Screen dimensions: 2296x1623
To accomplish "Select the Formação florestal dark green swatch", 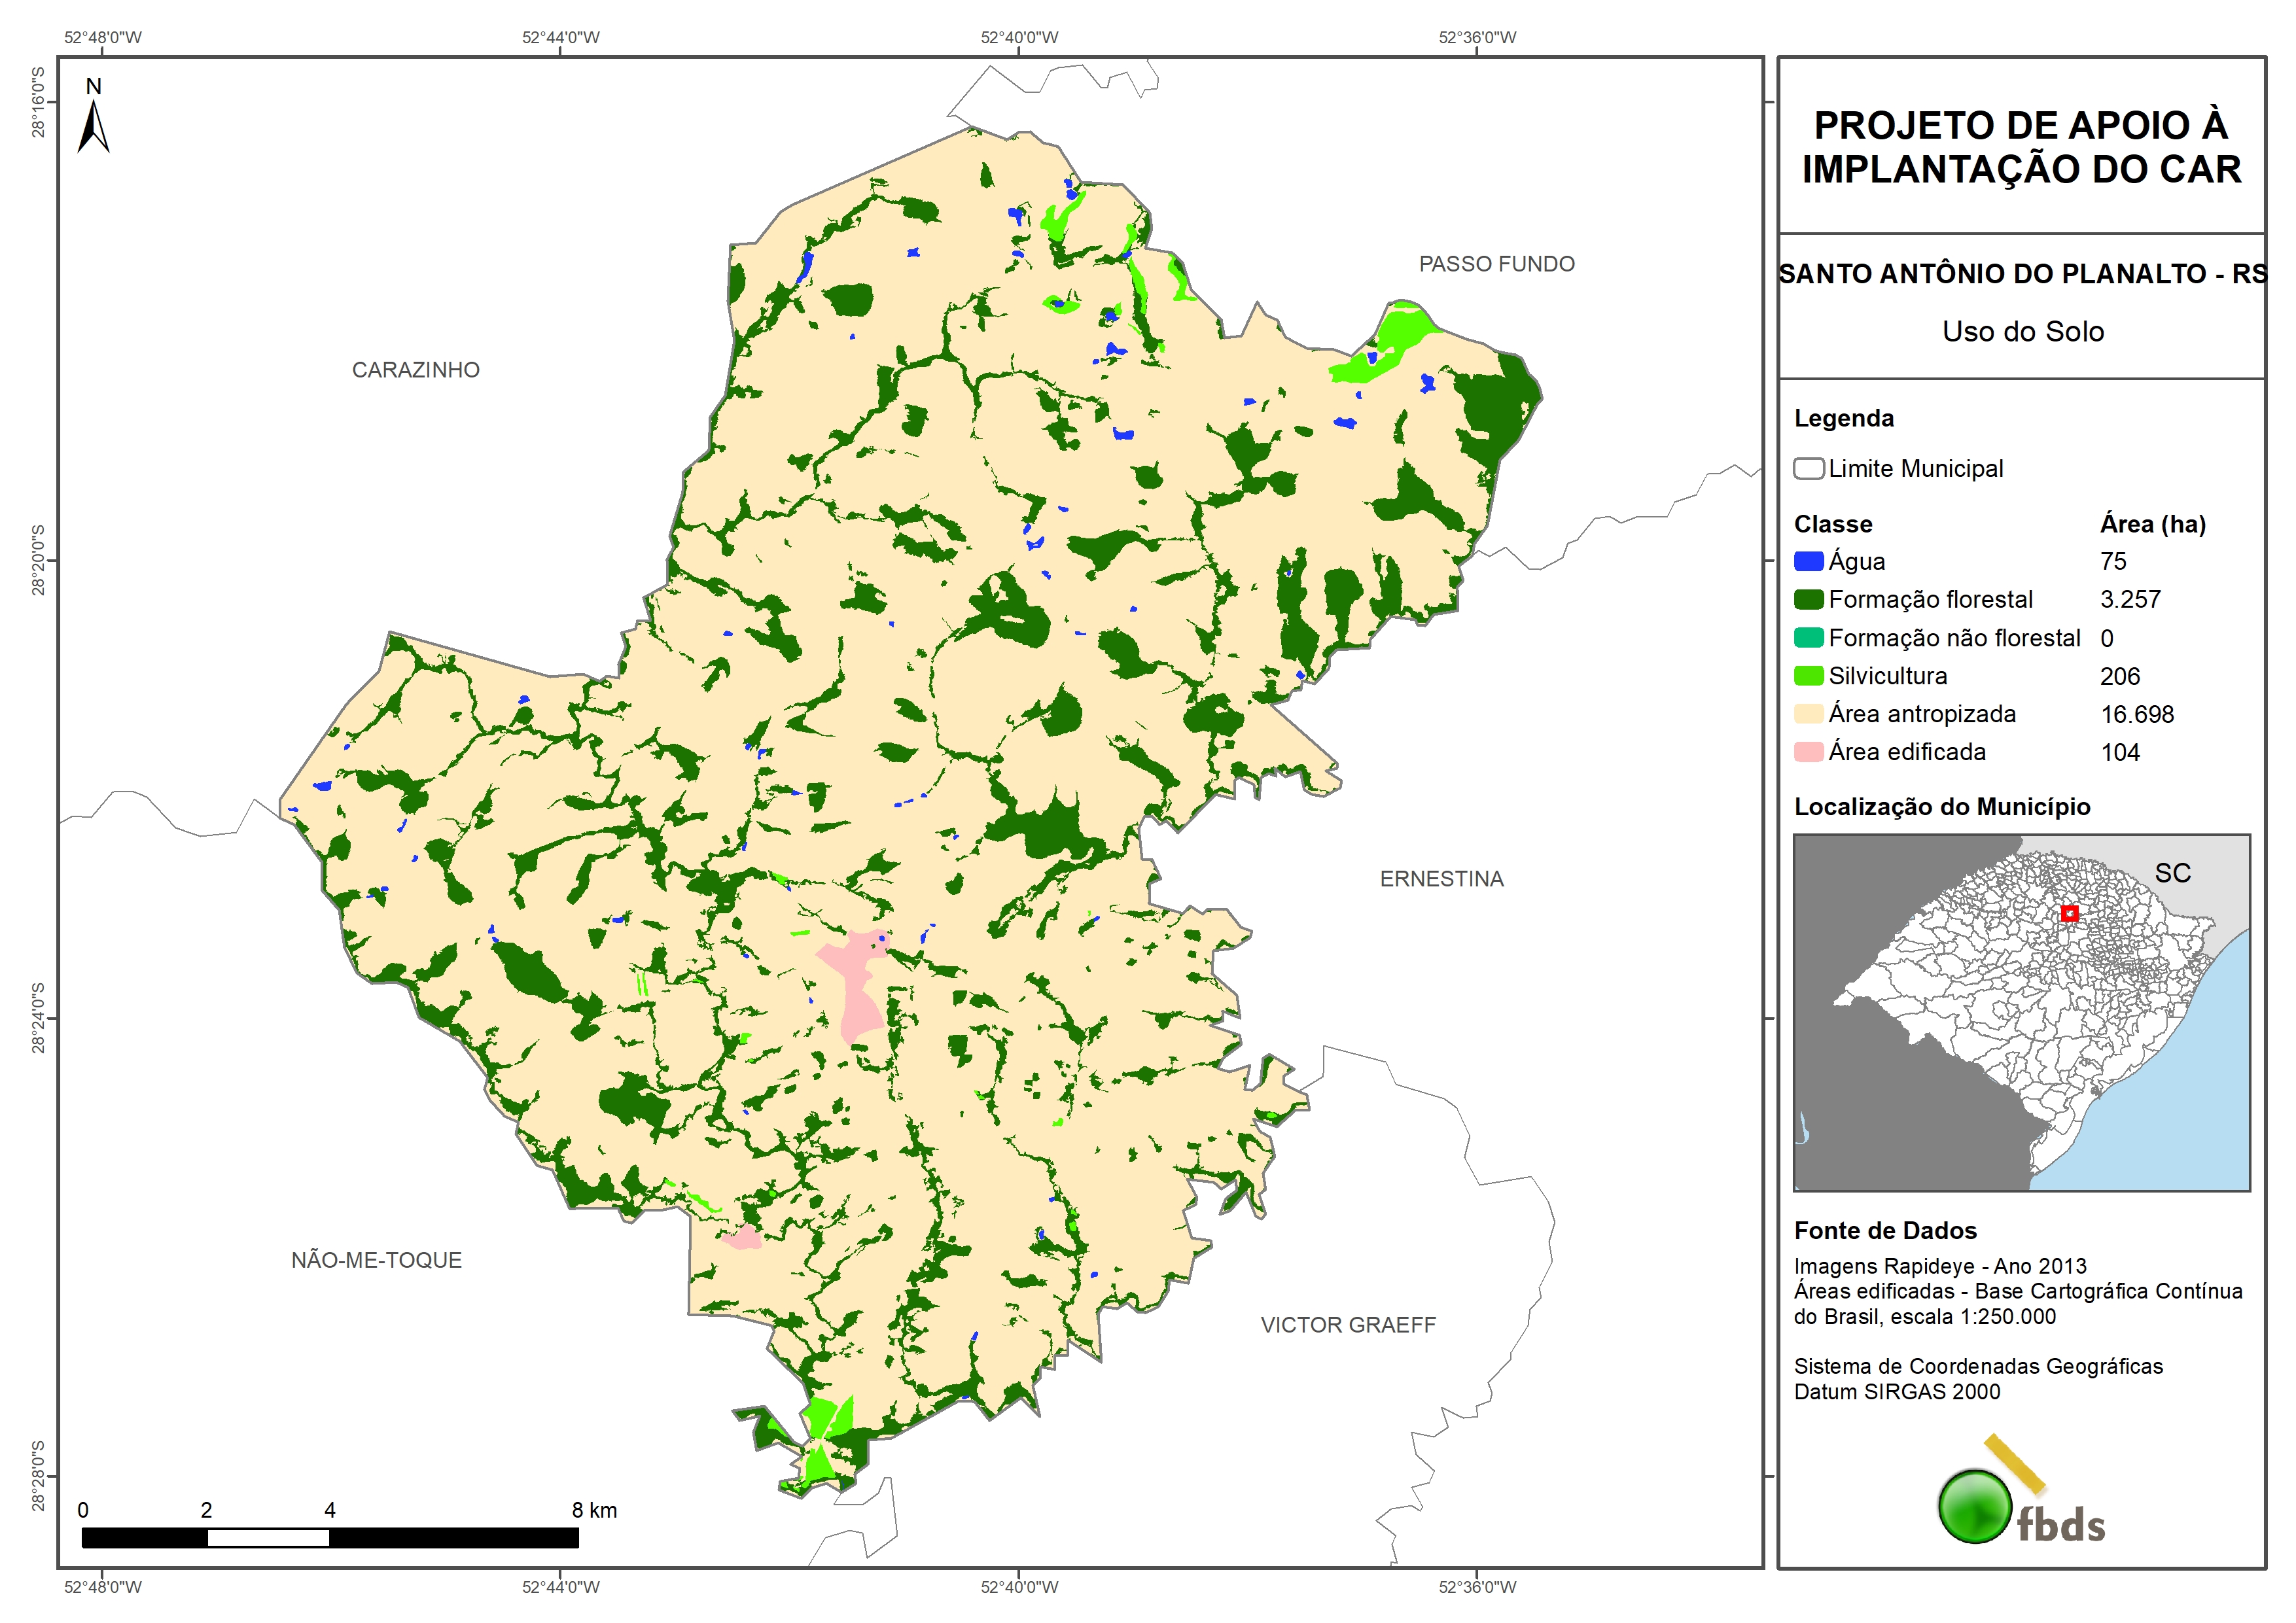I will coord(1808,600).
